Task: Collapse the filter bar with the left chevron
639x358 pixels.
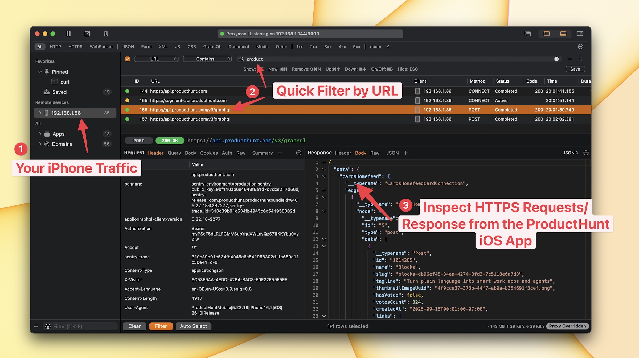Action: pyautogui.click(x=388, y=47)
